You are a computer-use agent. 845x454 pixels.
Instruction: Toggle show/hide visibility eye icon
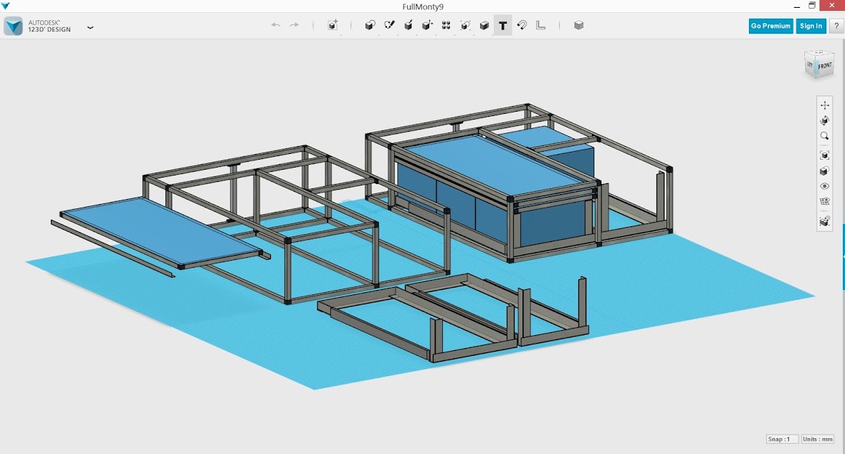coord(824,186)
